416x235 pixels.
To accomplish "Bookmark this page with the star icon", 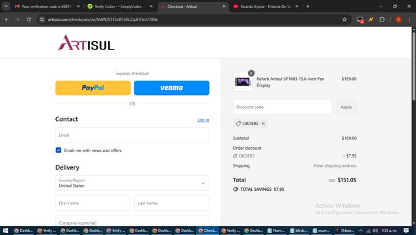I will tap(344, 20).
